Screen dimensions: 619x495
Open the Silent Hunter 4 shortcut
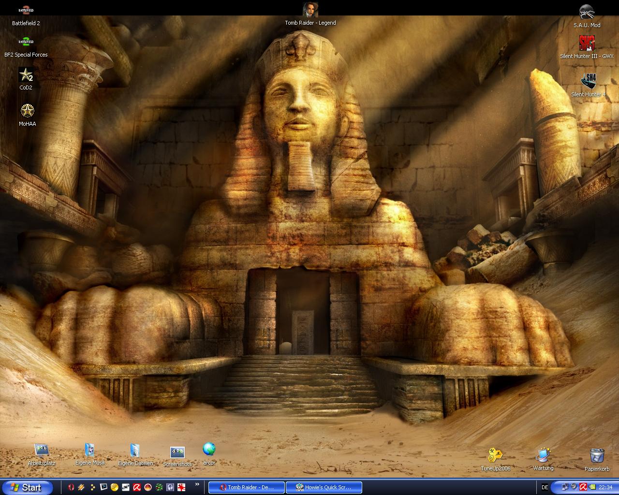point(588,81)
